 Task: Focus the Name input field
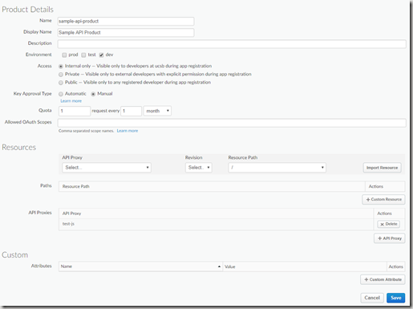click(x=126, y=21)
